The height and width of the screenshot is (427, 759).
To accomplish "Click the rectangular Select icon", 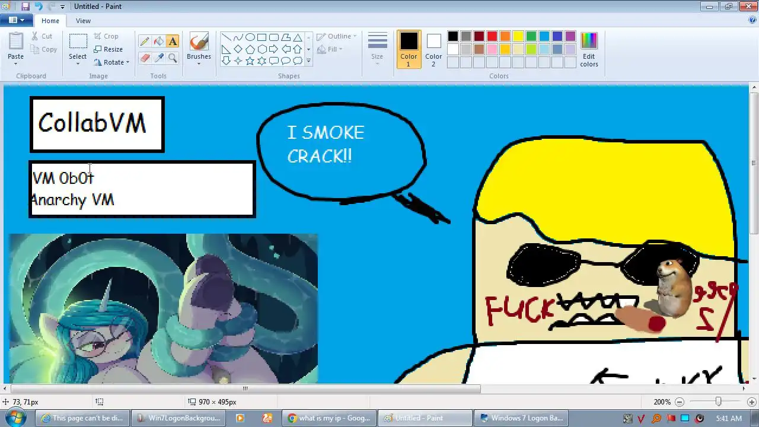I will (x=78, y=41).
